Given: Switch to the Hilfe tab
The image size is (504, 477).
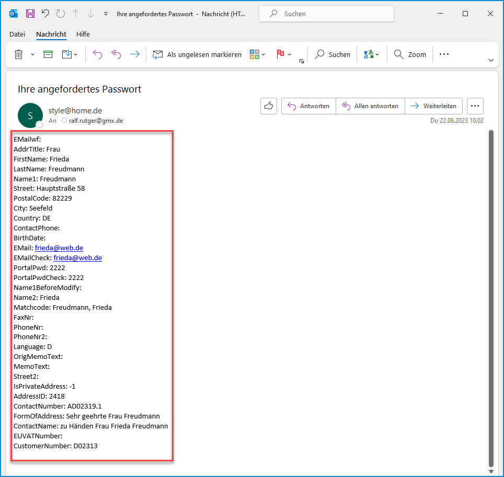Looking at the screenshot, I should [83, 34].
